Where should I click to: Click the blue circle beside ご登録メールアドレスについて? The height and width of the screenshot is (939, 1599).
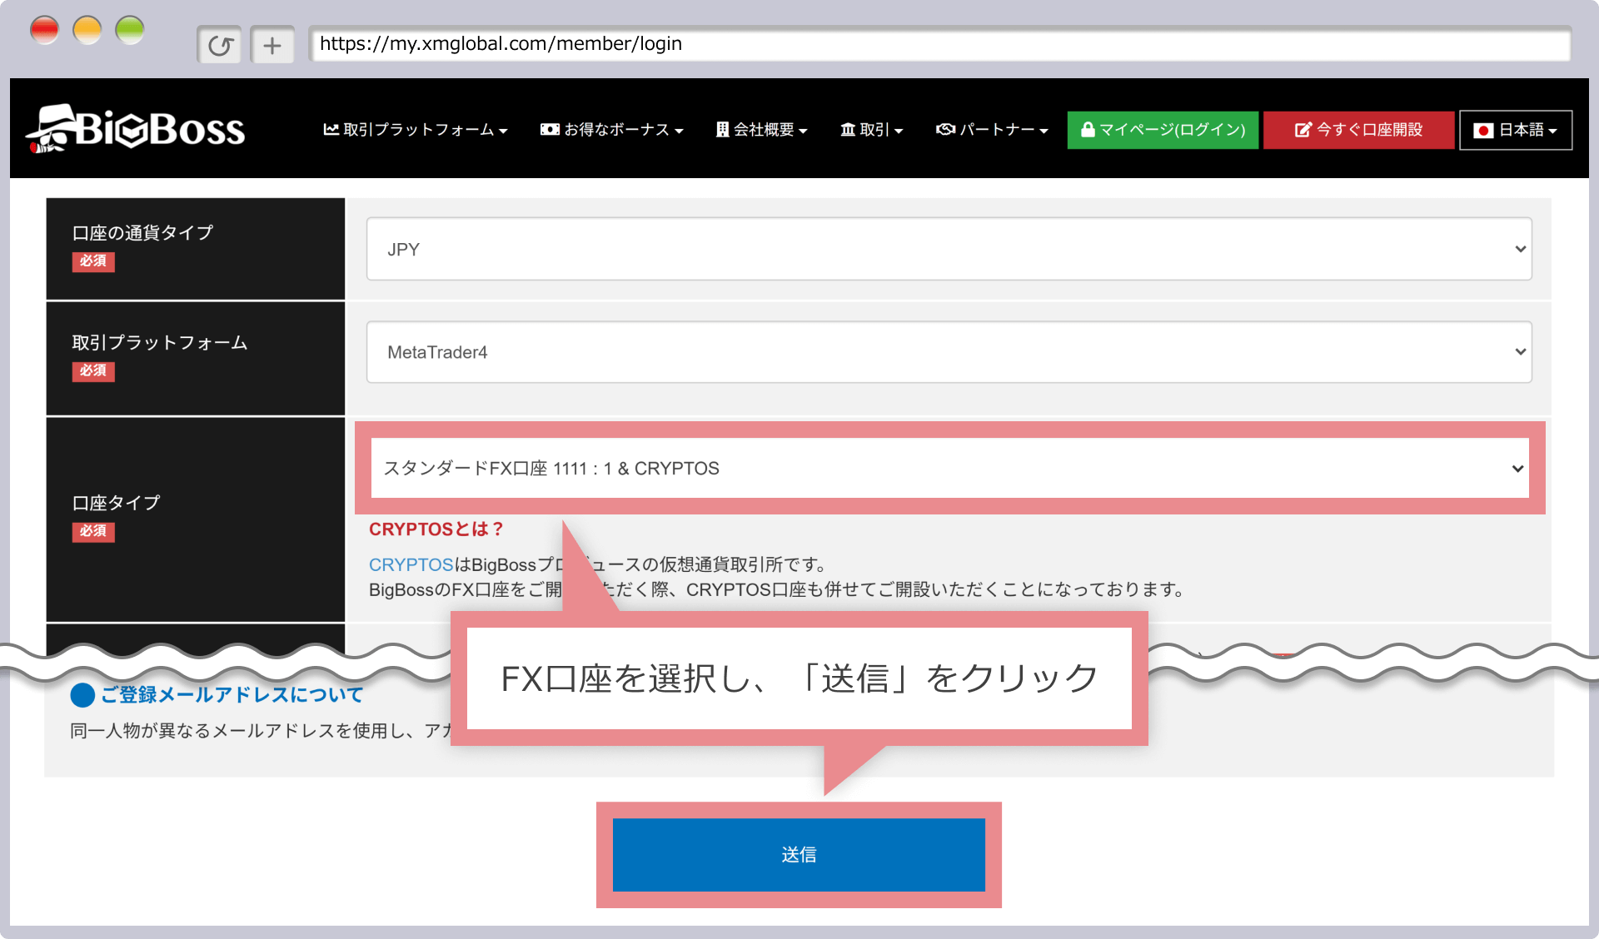tap(82, 694)
